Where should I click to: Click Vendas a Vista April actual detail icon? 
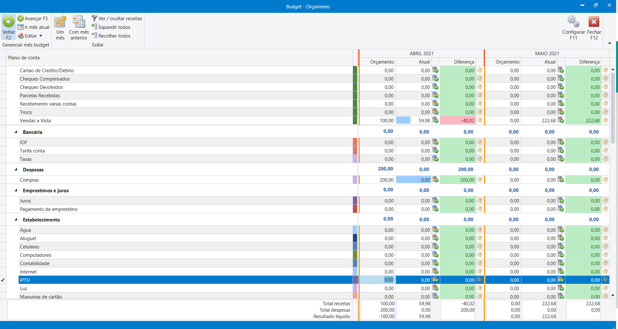tap(435, 120)
